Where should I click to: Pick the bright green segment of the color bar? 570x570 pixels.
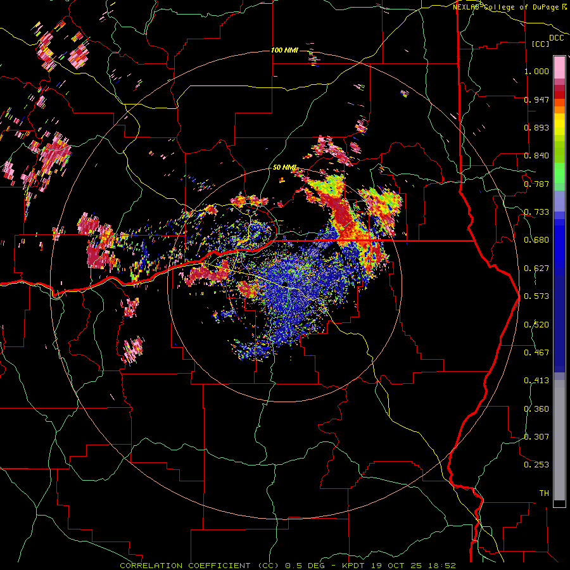559,173
